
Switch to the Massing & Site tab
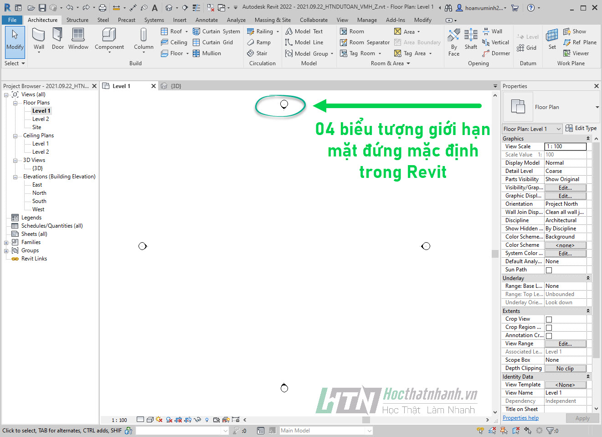click(x=273, y=20)
